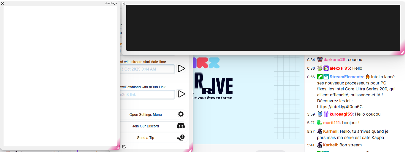Click into the m3u8 link input field
This screenshot has width=405, height=152.
(147, 95)
